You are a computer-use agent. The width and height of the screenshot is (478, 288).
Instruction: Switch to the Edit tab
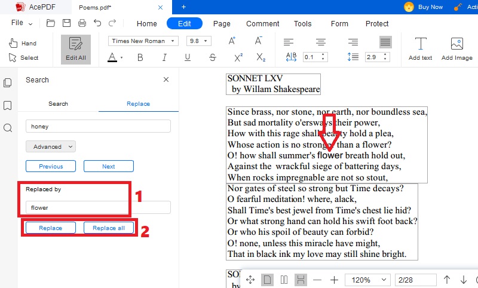(185, 23)
